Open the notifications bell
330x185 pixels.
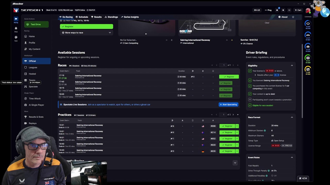tap(277, 10)
